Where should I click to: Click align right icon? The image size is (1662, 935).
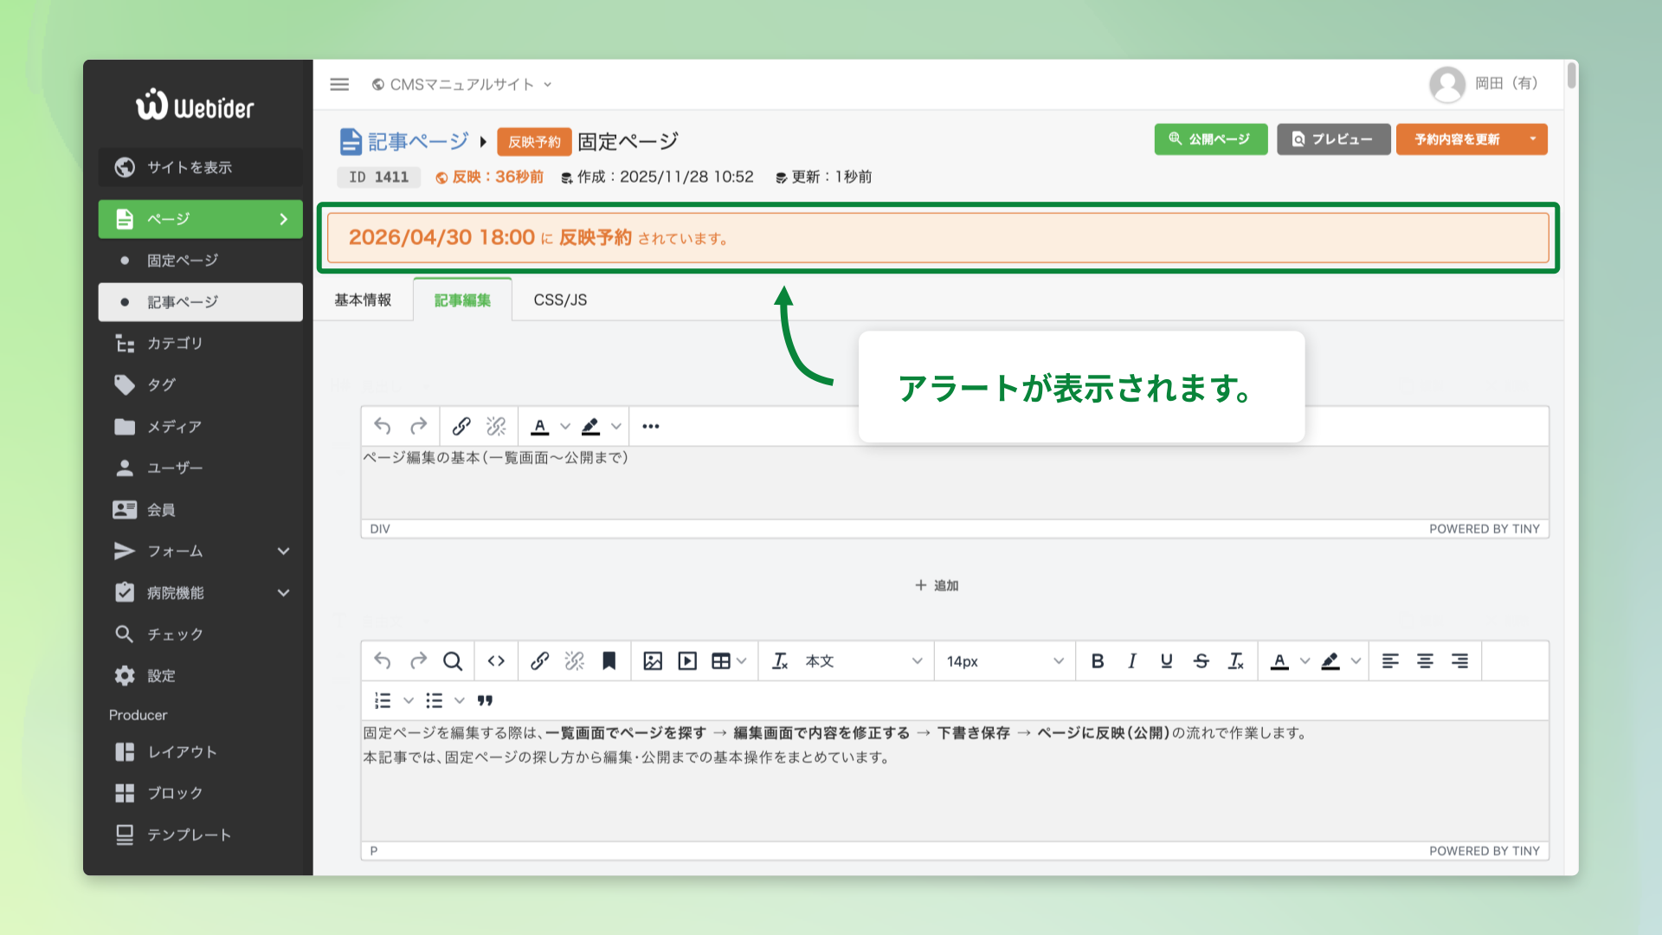[x=1459, y=661]
